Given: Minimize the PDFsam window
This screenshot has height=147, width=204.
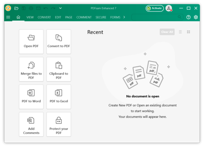Looking at the screenshot, I should click(x=181, y=8).
